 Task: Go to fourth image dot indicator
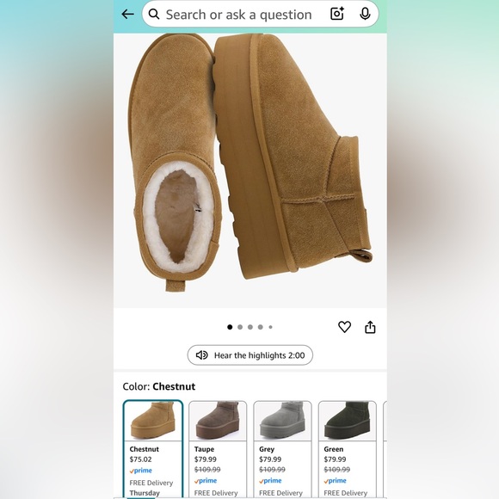tap(261, 327)
